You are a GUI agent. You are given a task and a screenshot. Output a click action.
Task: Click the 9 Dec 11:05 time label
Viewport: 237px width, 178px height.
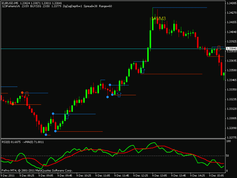[103, 176]
